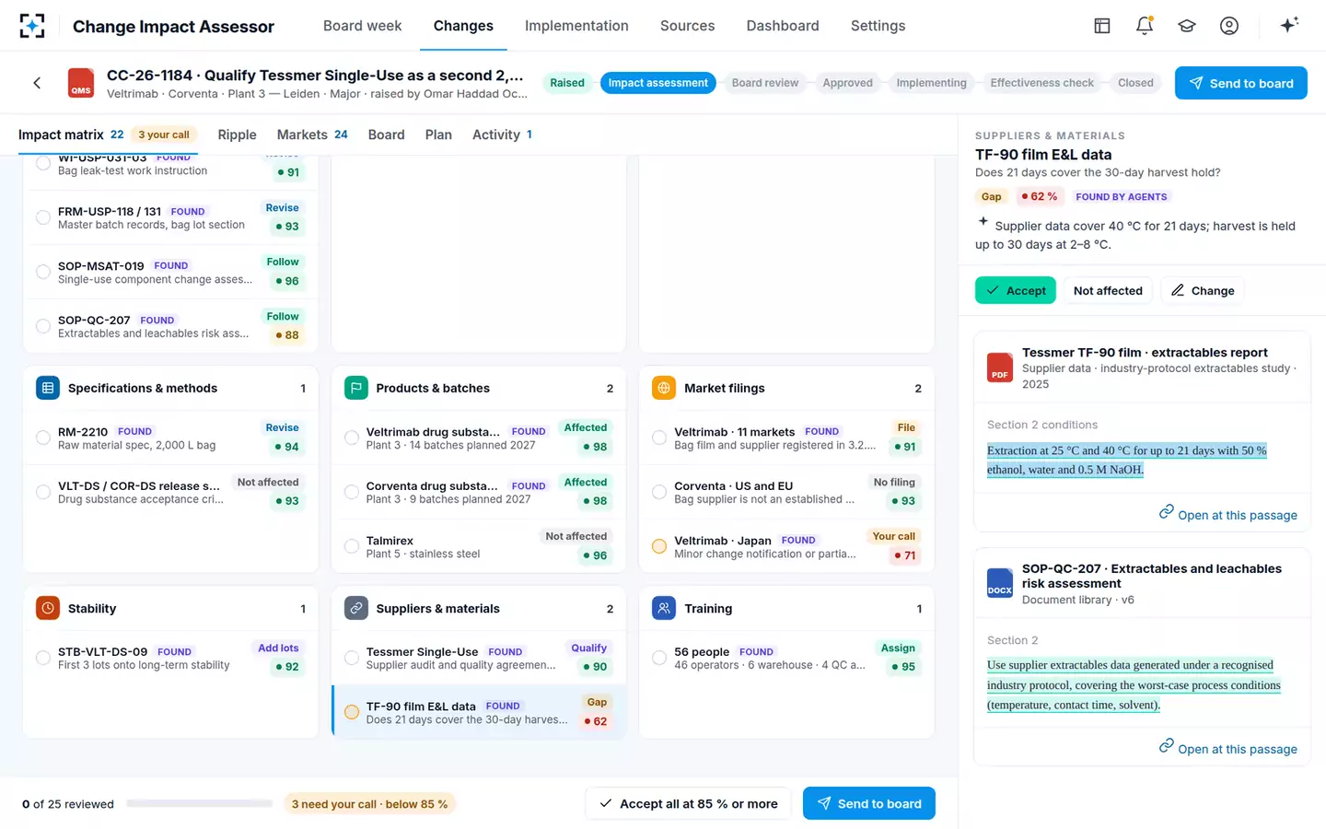The image size is (1326, 829).
Task: Click the Specifications & methods card icon
Action: pyautogui.click(x=48, y=388)
